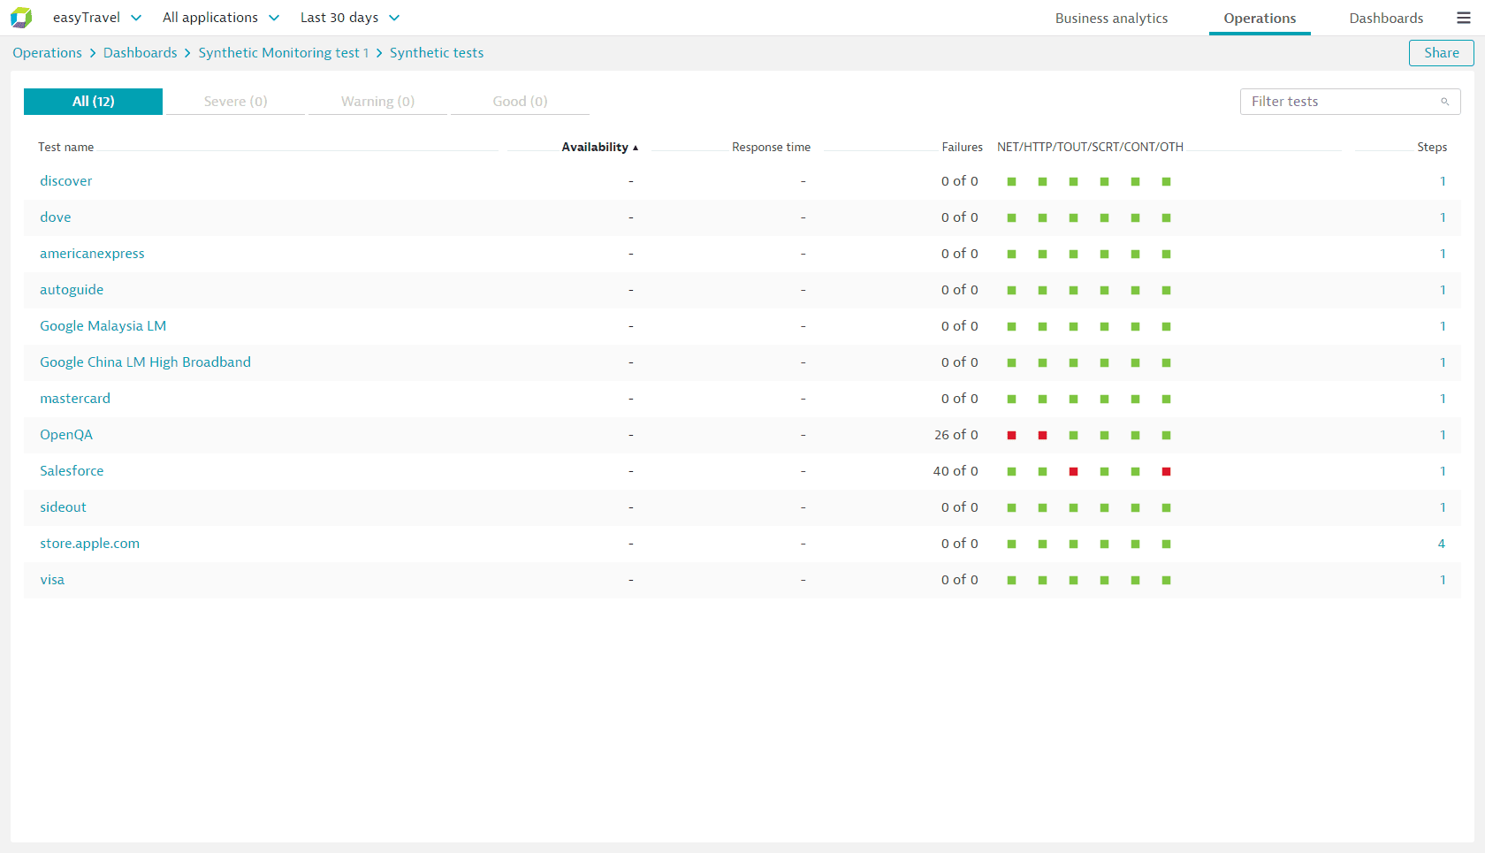The width and height of the screenshot is (1485, 853).
Task: Click OpenQA's red HTTP failure square
Action: tap(1043, 435)
